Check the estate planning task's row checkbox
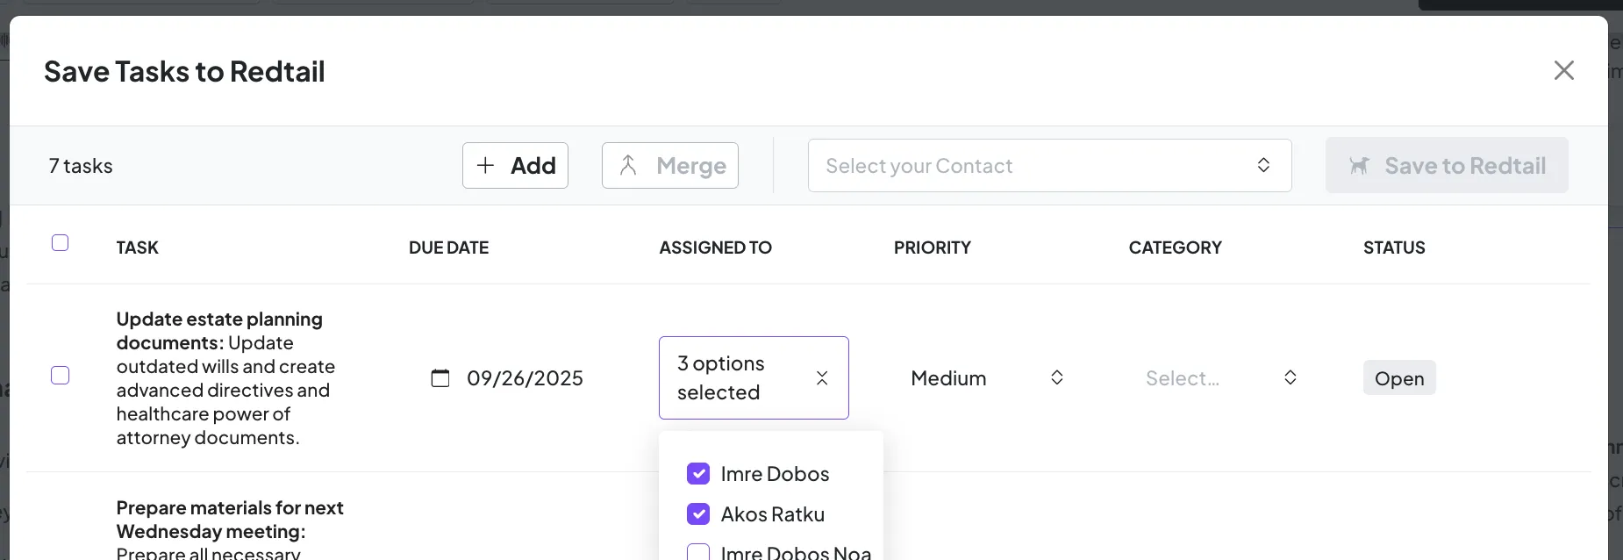1623x560 pixels. 60,375
